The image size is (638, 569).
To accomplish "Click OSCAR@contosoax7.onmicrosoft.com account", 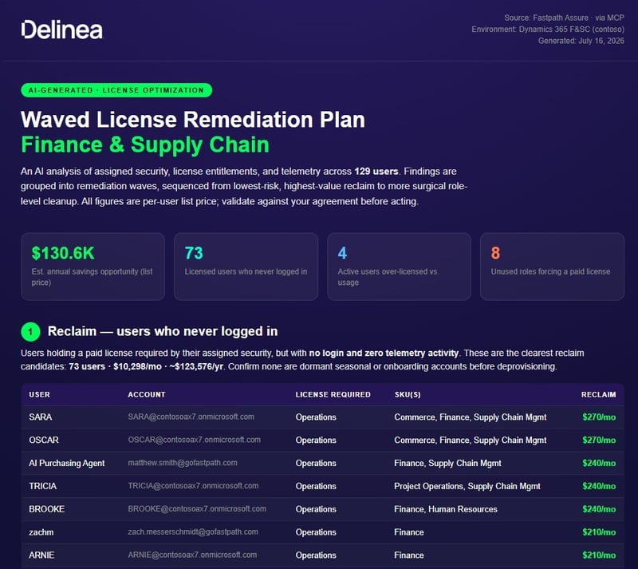I will pos(194,440).
